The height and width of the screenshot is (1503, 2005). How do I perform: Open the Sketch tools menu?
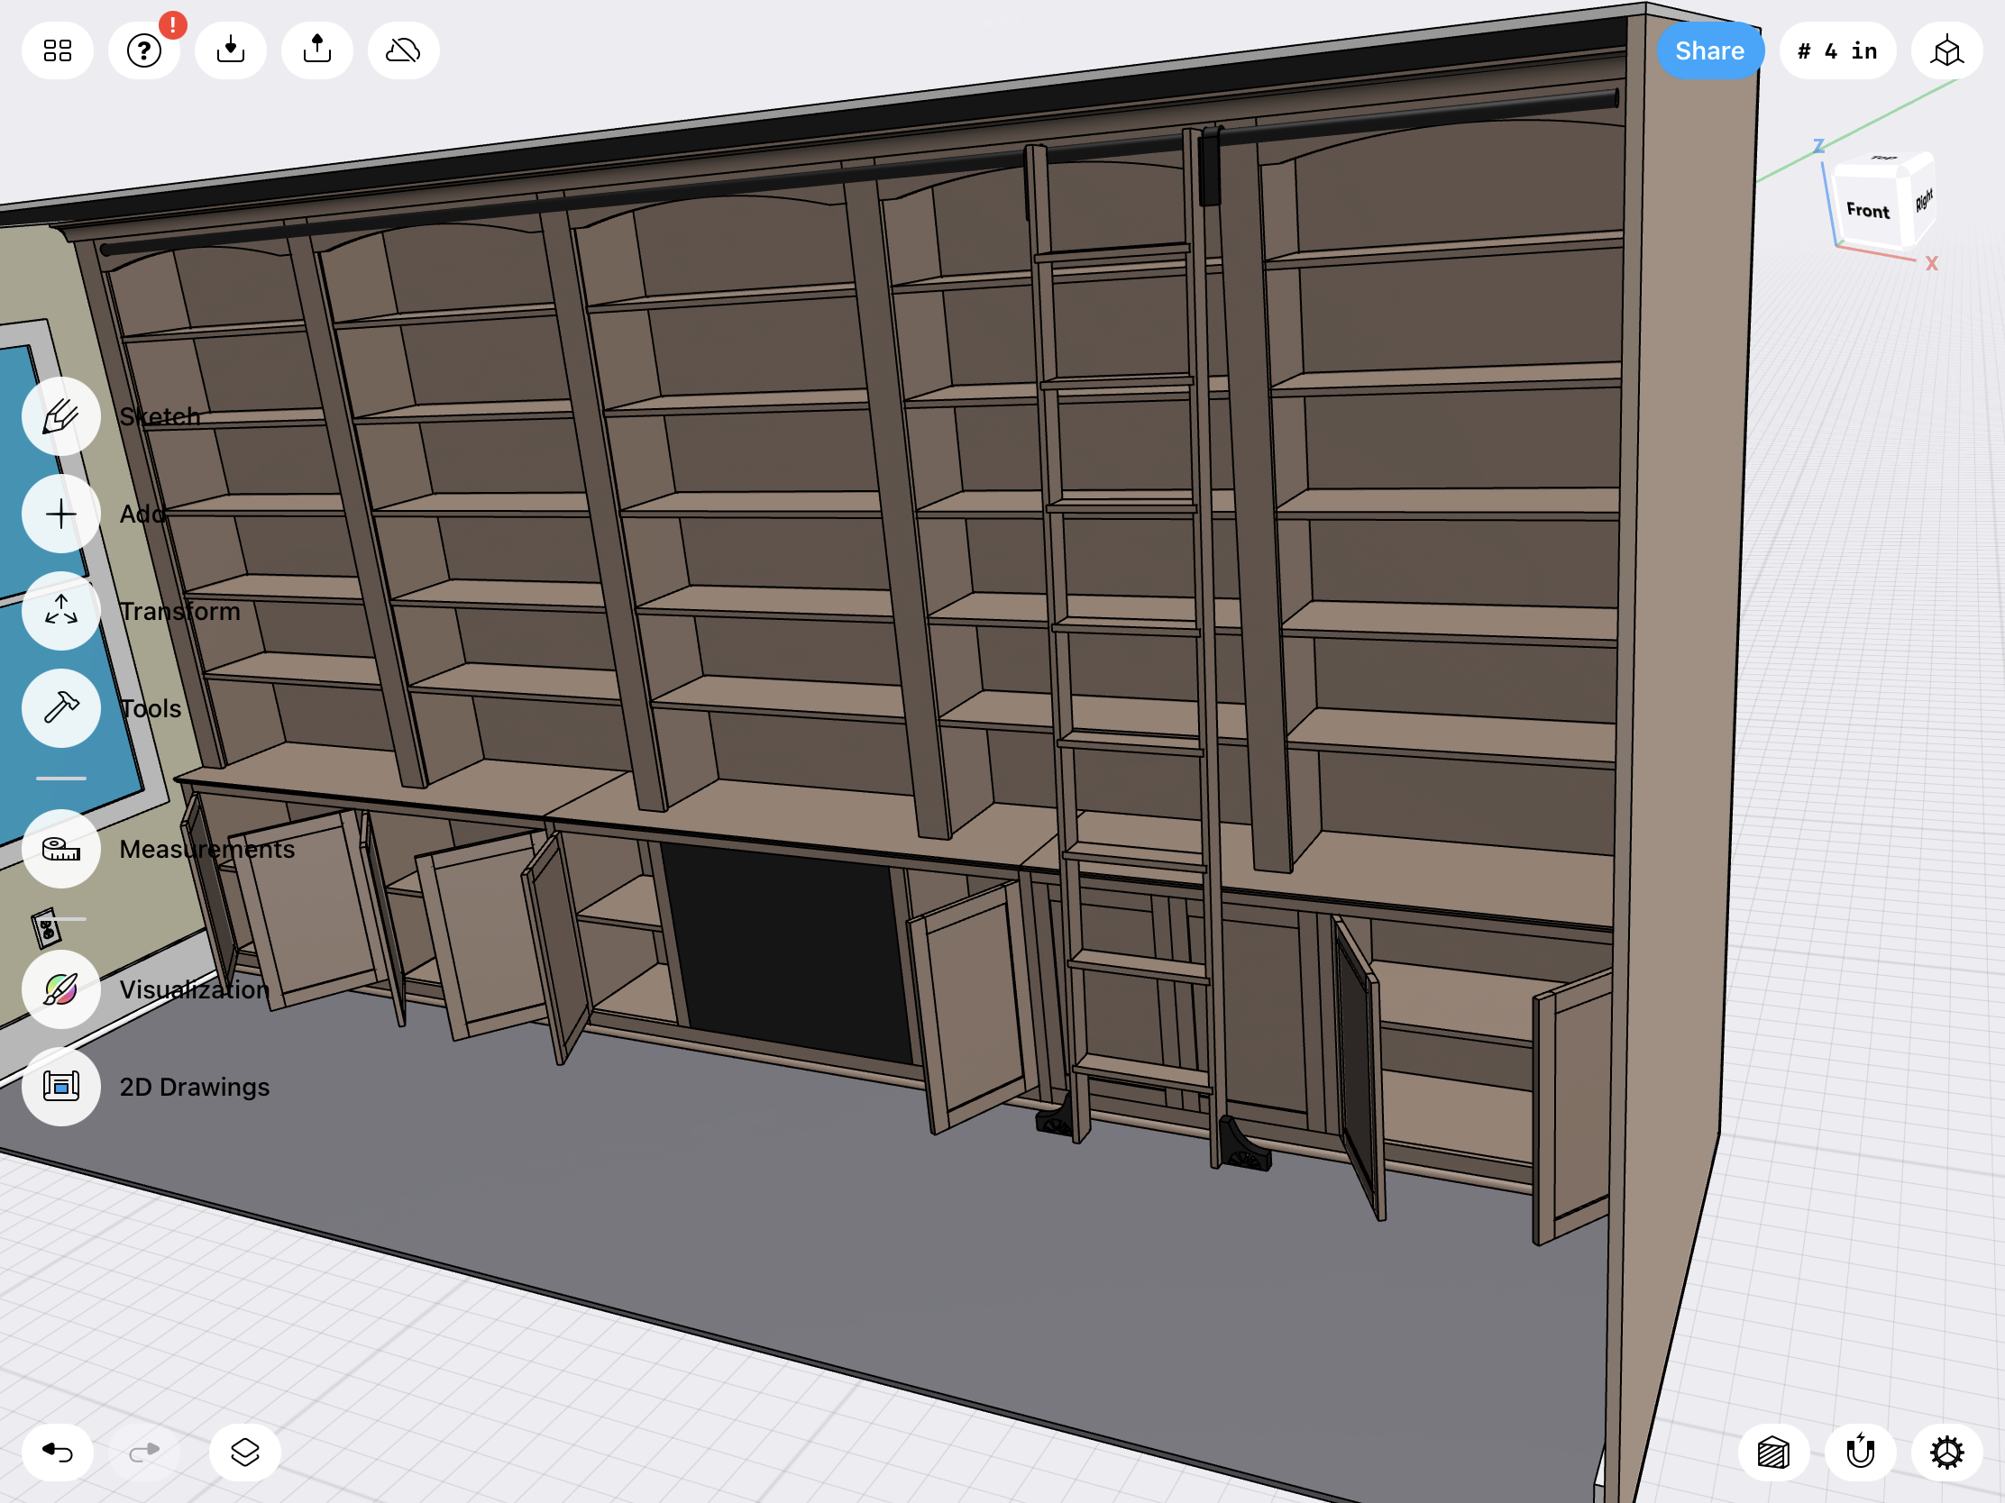pyautogui.click(x=60, y=416)
